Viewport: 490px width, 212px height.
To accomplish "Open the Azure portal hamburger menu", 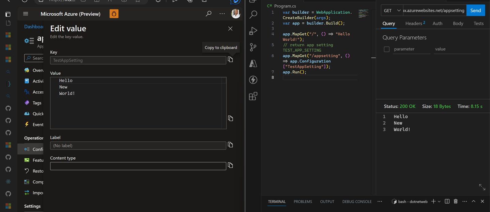I will click(x=26, y=14).
